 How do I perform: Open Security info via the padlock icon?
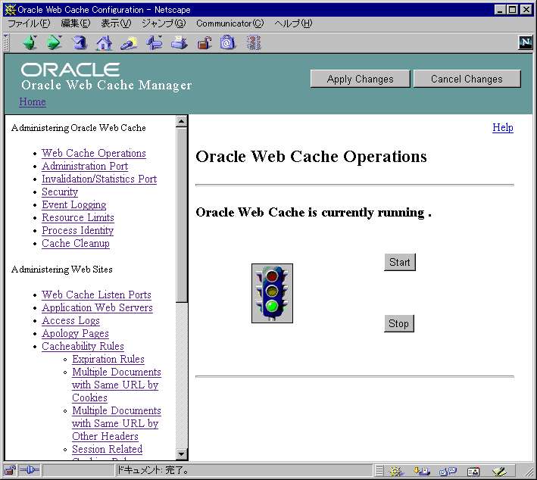pyautogui.click(x=204, y=43)
